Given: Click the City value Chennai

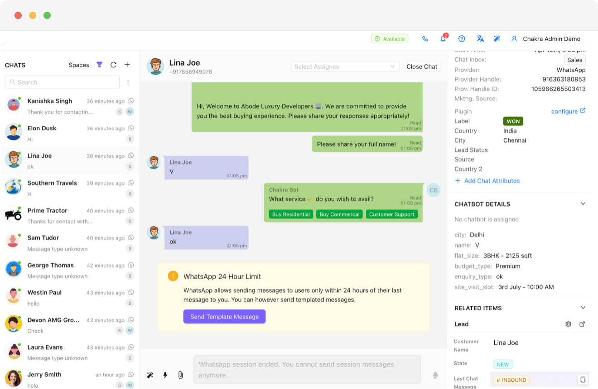Looking at the screenshot, I should pyautogui.click(x=515, y=141).
